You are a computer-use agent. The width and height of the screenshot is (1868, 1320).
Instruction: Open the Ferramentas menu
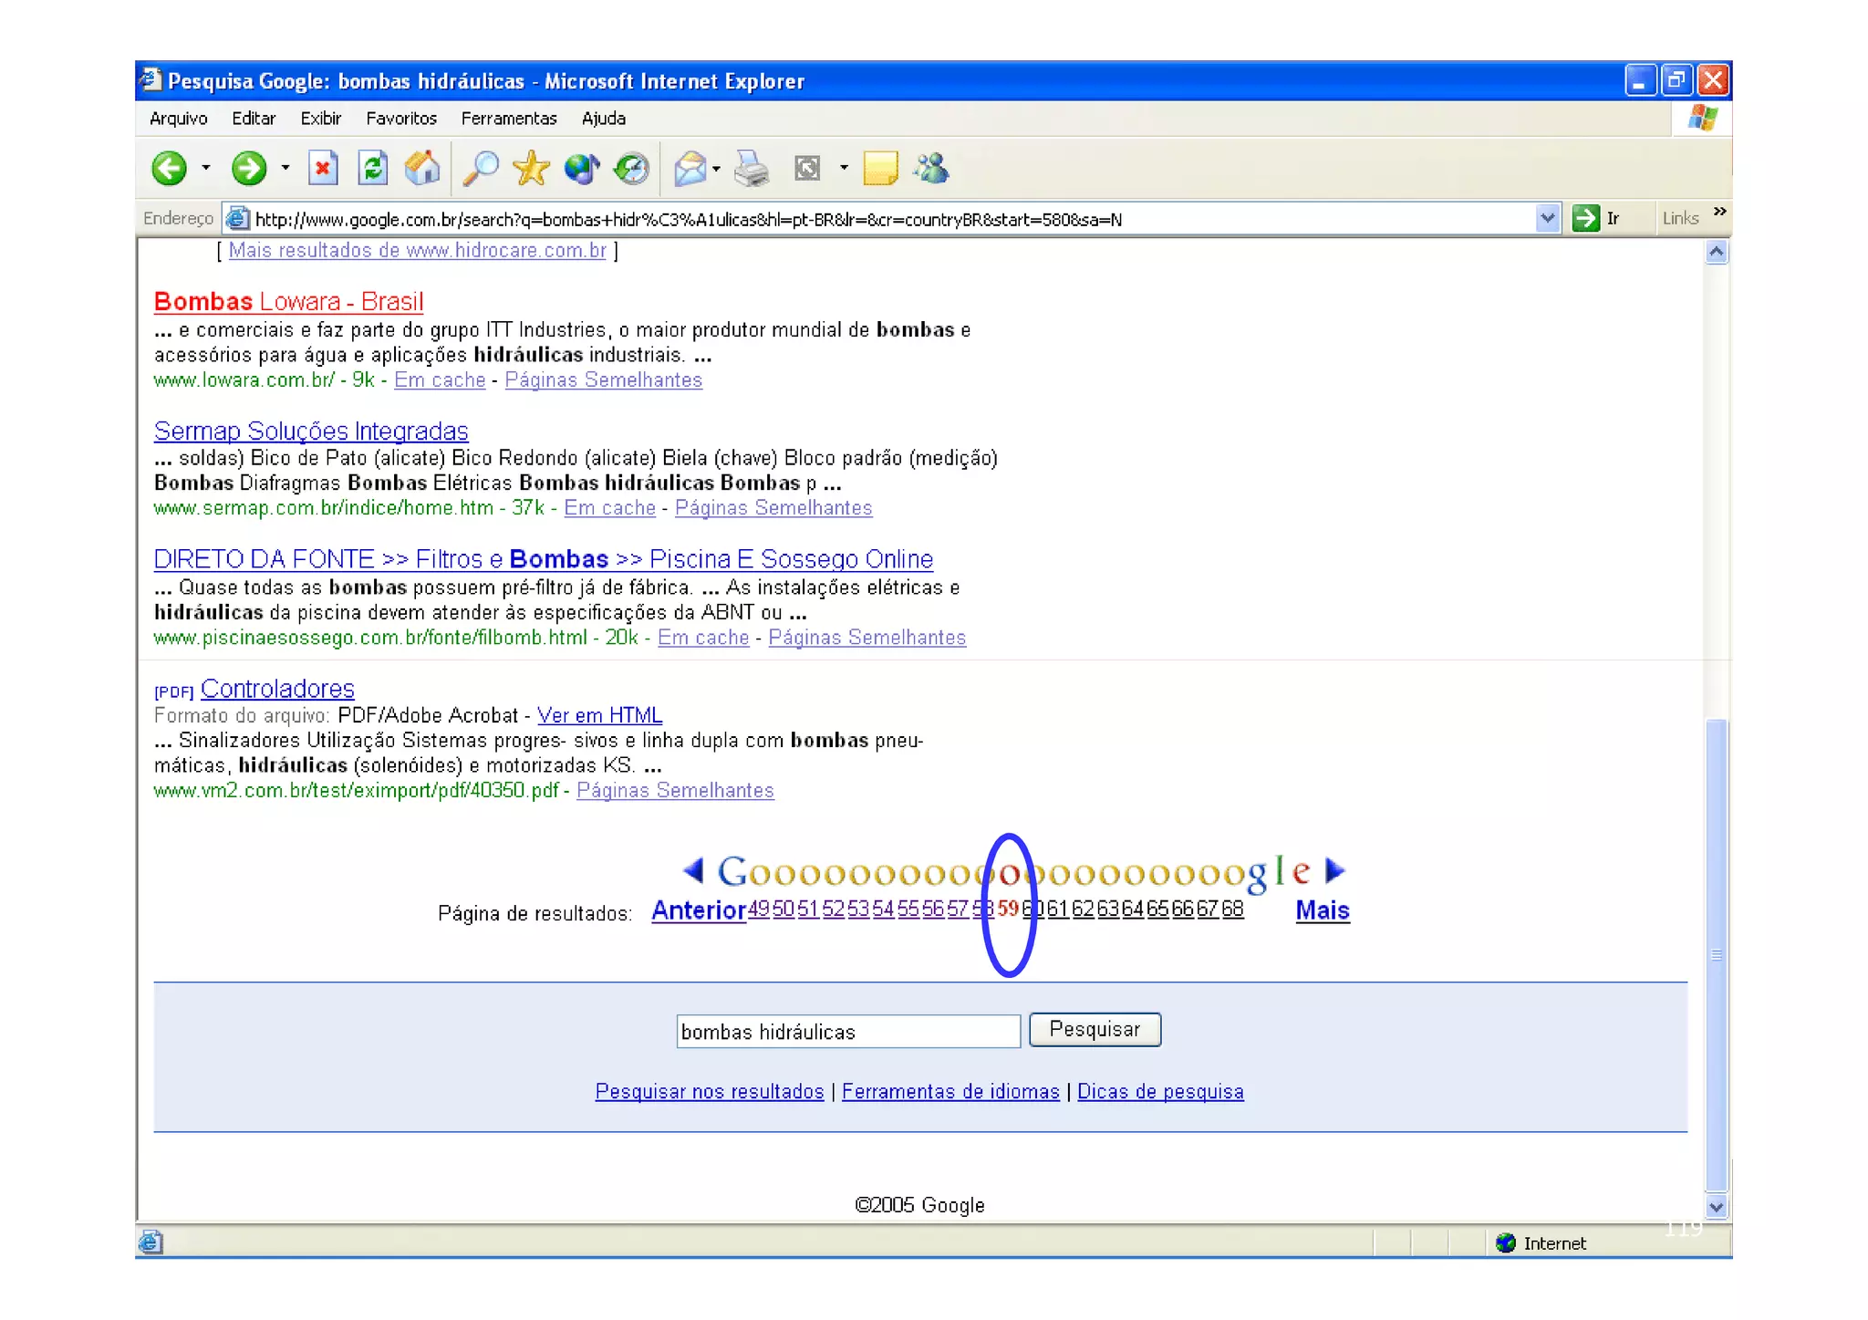click(x=508, y=119)
